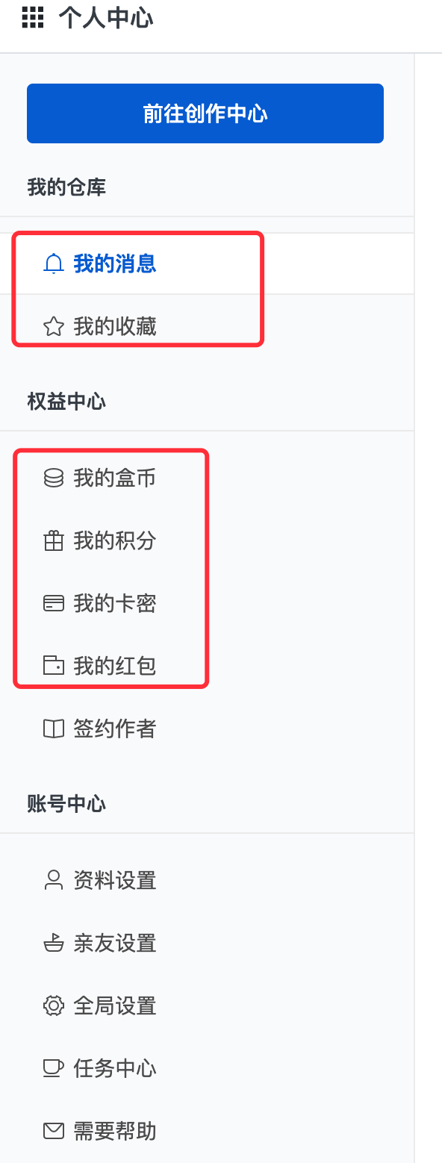Image resolution: width=442 pixels, height=1163 pixels.
Task: Click the envelope icon next to 需要帮助
Action: click(x=53, y=1131)
